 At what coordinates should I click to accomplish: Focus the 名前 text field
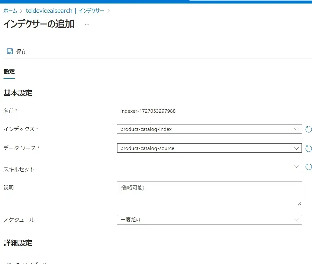209,111
